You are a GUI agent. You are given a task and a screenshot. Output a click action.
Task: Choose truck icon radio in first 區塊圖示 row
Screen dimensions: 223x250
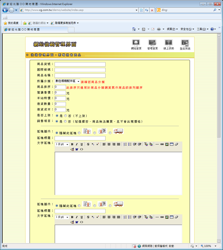tap(110, 133)
